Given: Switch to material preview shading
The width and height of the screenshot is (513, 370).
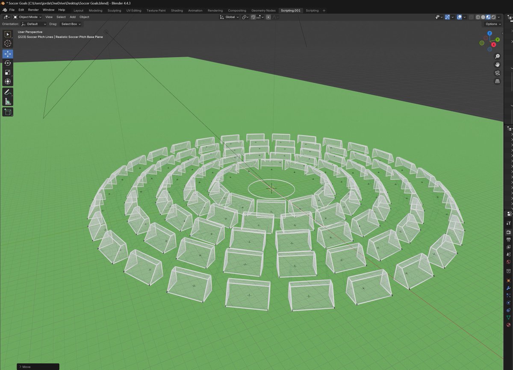Looking at the screenshot, I should pyautogui.click(x=488, y=17).
